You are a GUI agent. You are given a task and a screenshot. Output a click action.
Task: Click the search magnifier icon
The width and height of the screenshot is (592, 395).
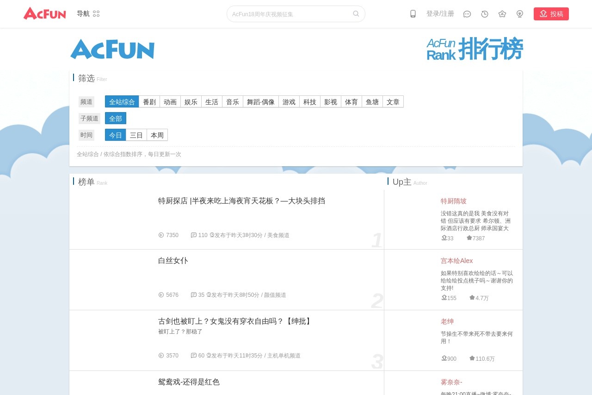356,14
